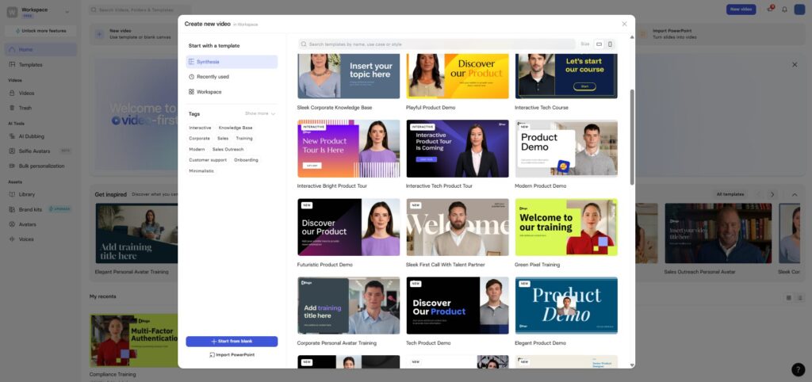Filter by Minimalistic tag

[x=201, y=171]
